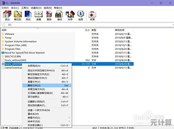Viewport: 174px width, 129px height.
Task: Choose 重命名(M) in the context menu
Action: (x=47, y=114)
